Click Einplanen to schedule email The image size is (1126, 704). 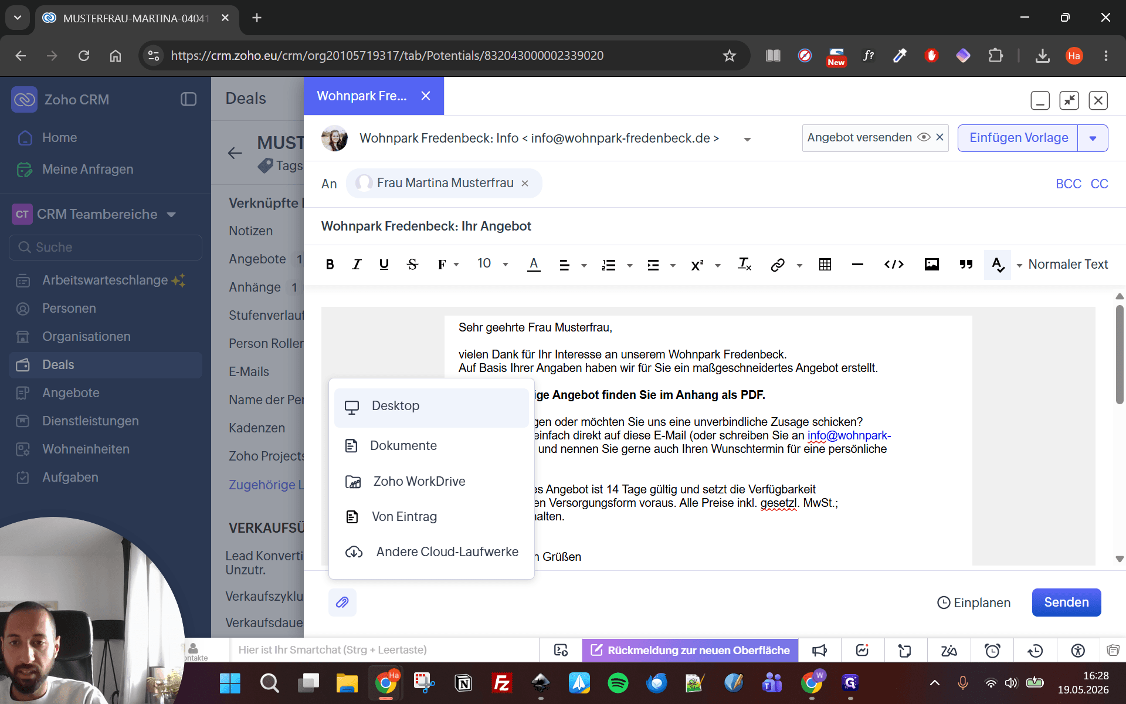(974, 603)
